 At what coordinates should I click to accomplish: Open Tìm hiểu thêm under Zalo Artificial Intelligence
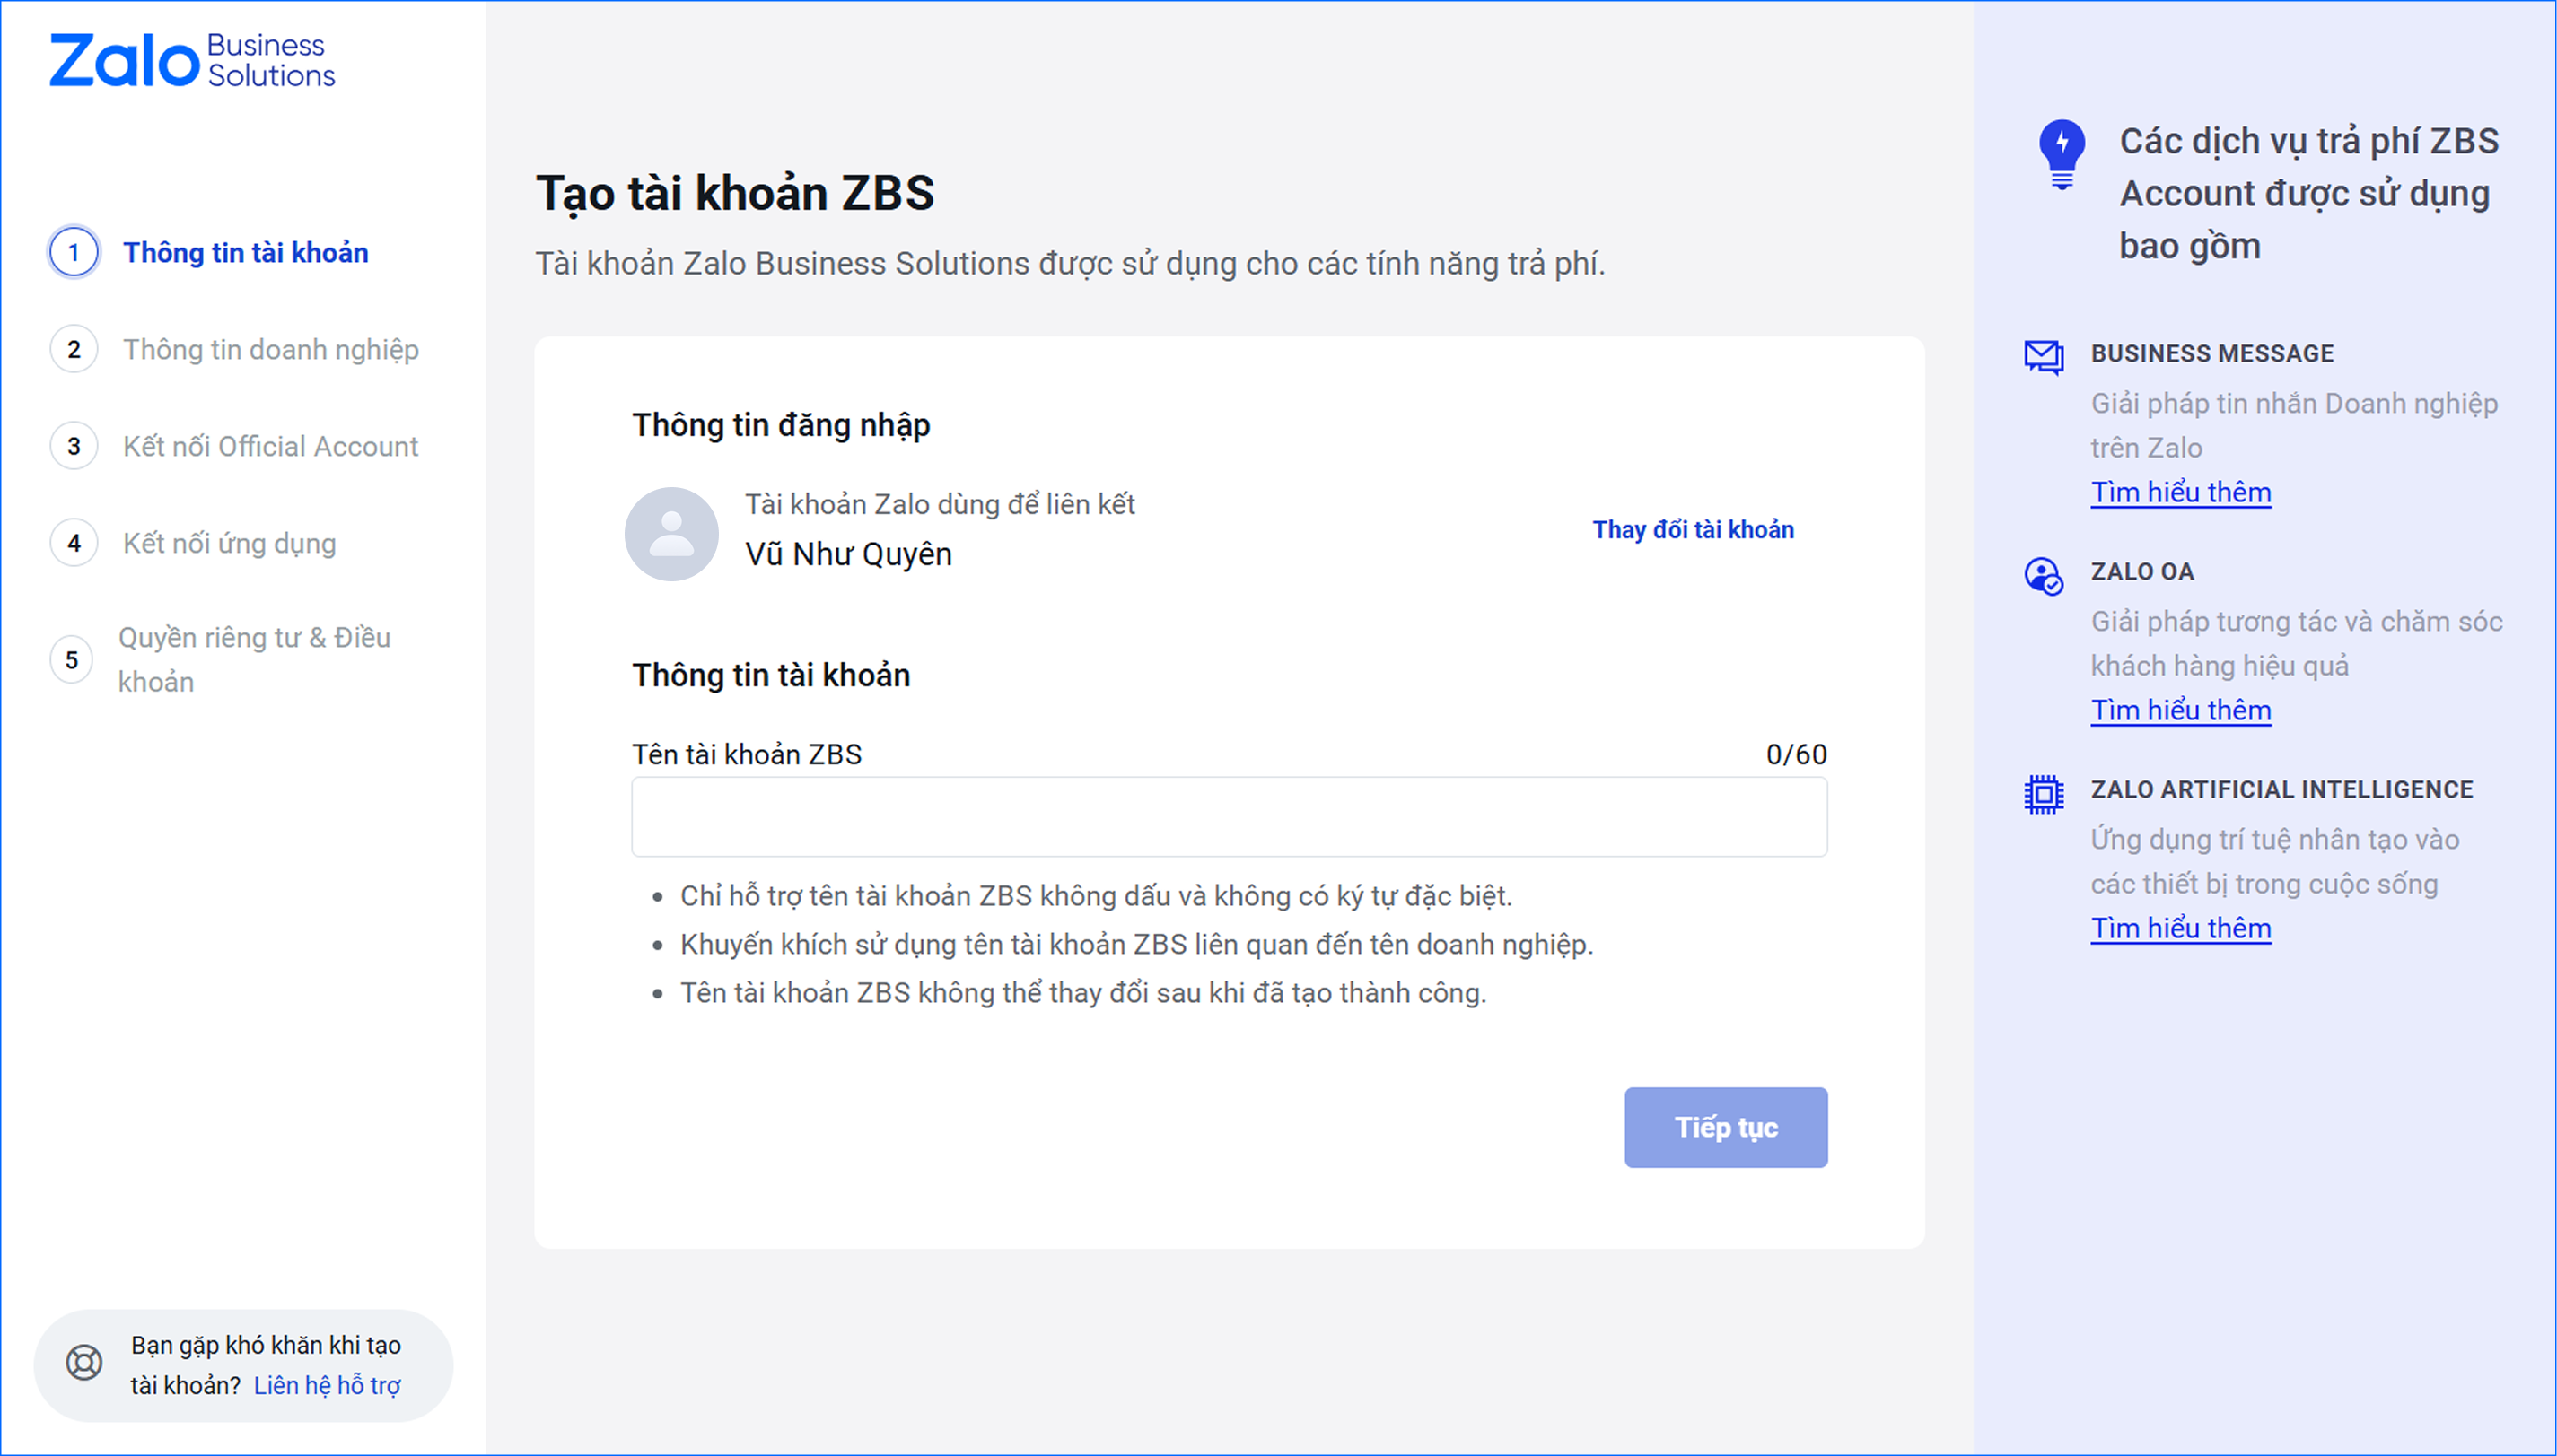click(2181, 929)
